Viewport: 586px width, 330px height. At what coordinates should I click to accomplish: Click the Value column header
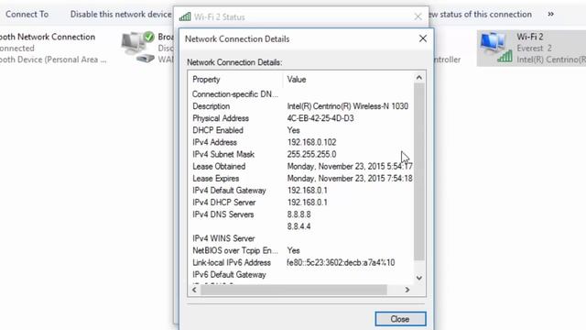pos(297,80)
